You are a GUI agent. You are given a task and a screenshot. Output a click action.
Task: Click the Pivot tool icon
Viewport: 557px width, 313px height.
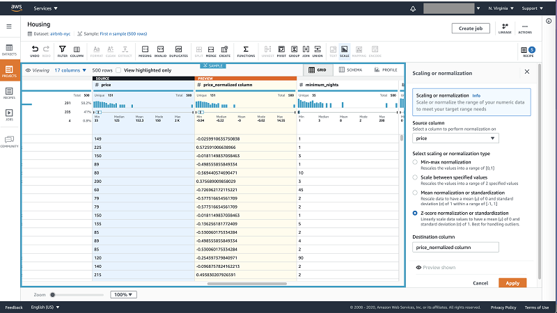tap(281, 51)
